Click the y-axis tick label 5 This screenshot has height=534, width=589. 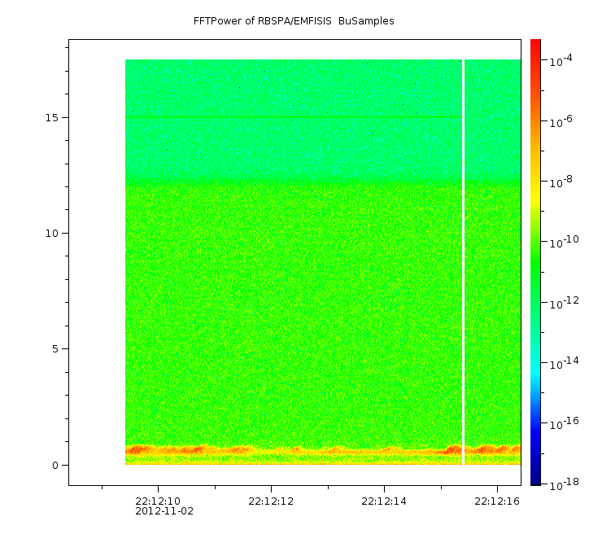click(54, 349)
